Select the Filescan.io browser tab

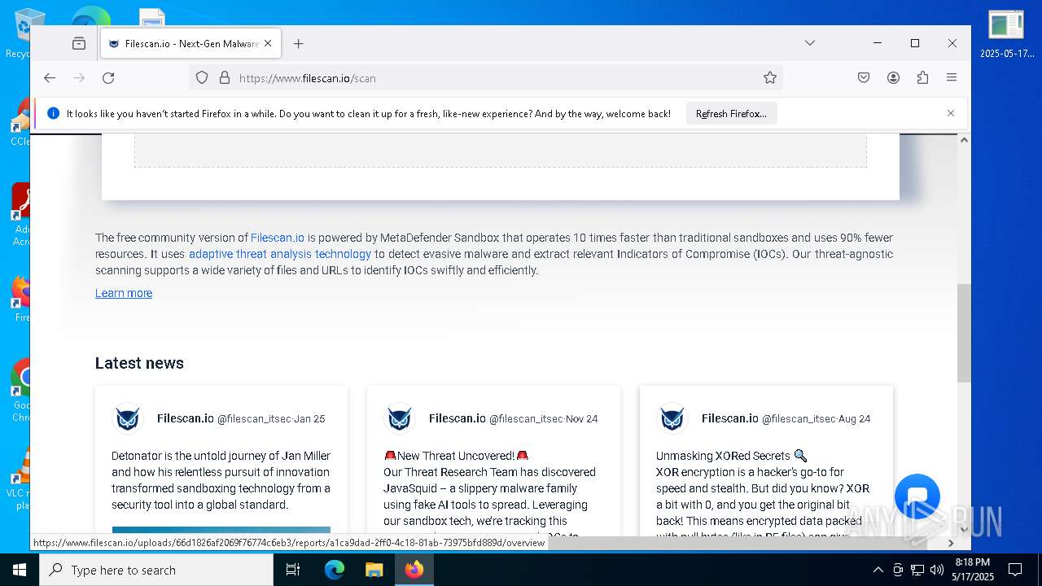(x=191, y=44)
